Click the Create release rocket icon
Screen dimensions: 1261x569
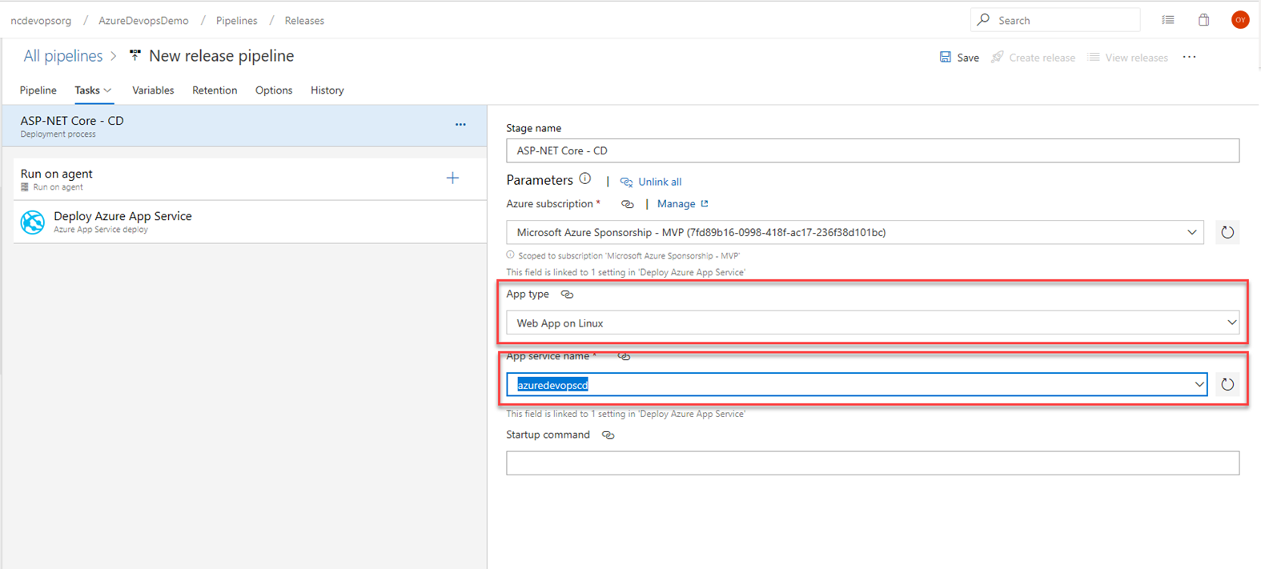click(x=998, y=57)
